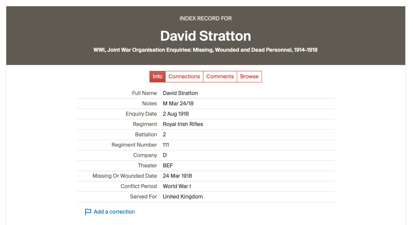Switch to the Connections tab
The height and width of the screenshot is (225, 413).
pos(184,77)
